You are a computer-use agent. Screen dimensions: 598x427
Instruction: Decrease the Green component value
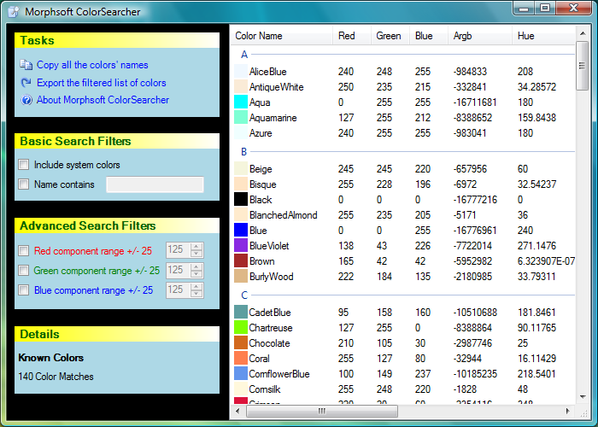pos(196,274)
